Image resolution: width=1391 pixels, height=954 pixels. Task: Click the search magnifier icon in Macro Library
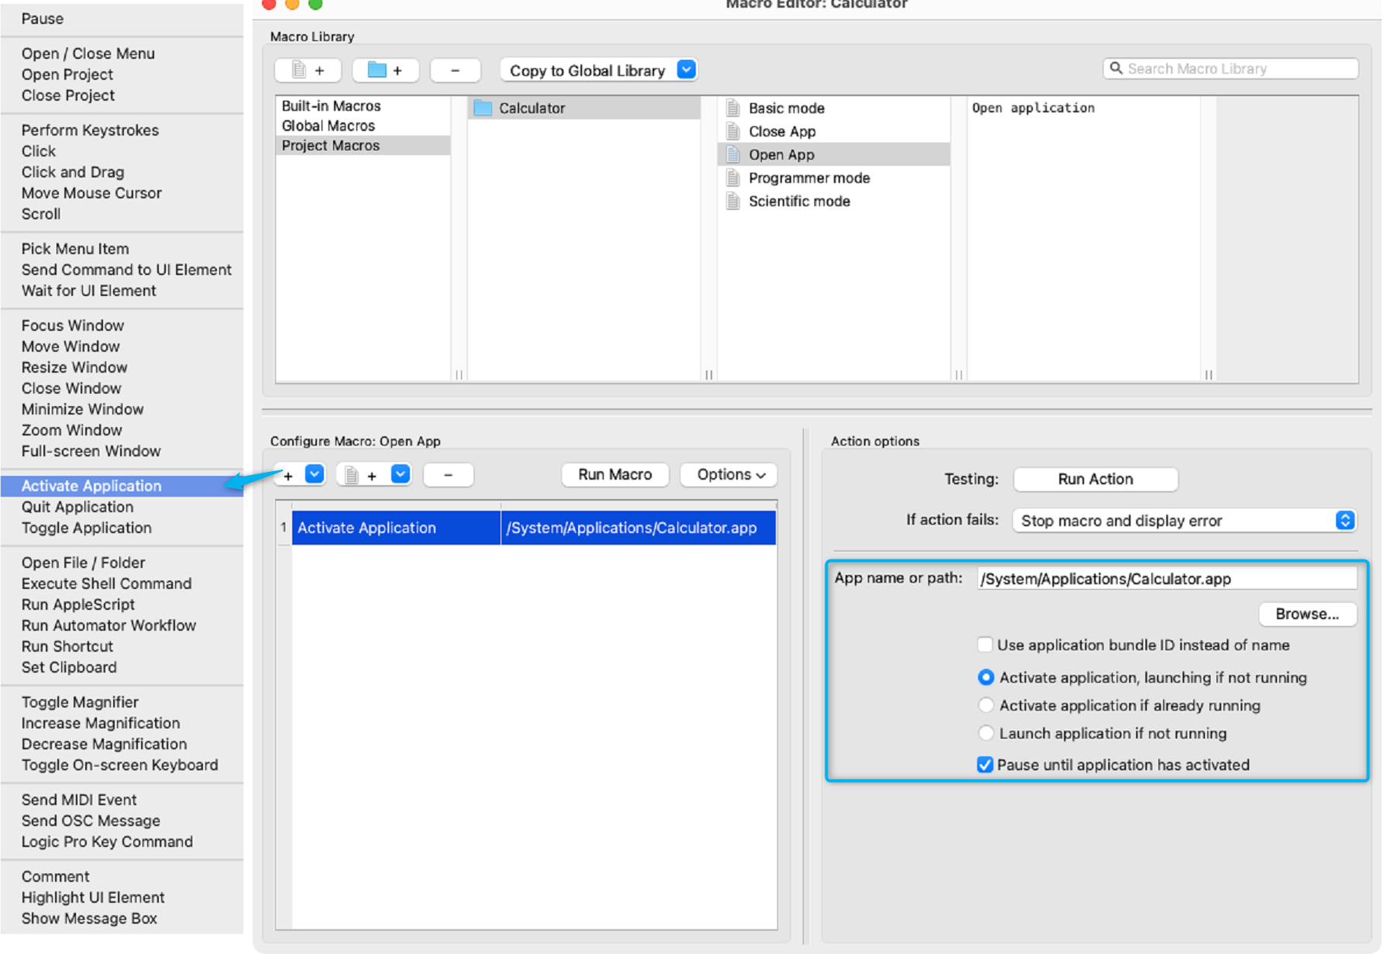coord(1116,68)
